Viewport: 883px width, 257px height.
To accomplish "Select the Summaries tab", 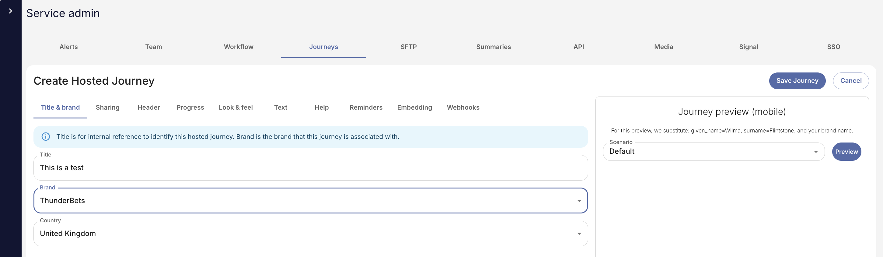I will (x=493, y=47).
